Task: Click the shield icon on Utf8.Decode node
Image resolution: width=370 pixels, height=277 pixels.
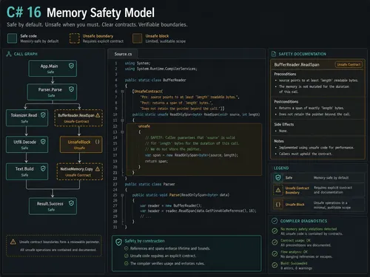Action: (43, 142)
